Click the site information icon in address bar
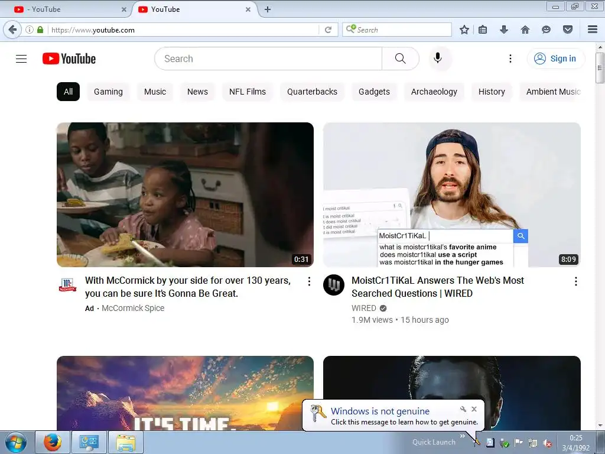The width and height of the screenshot is (605, 454). pos(30,30)
